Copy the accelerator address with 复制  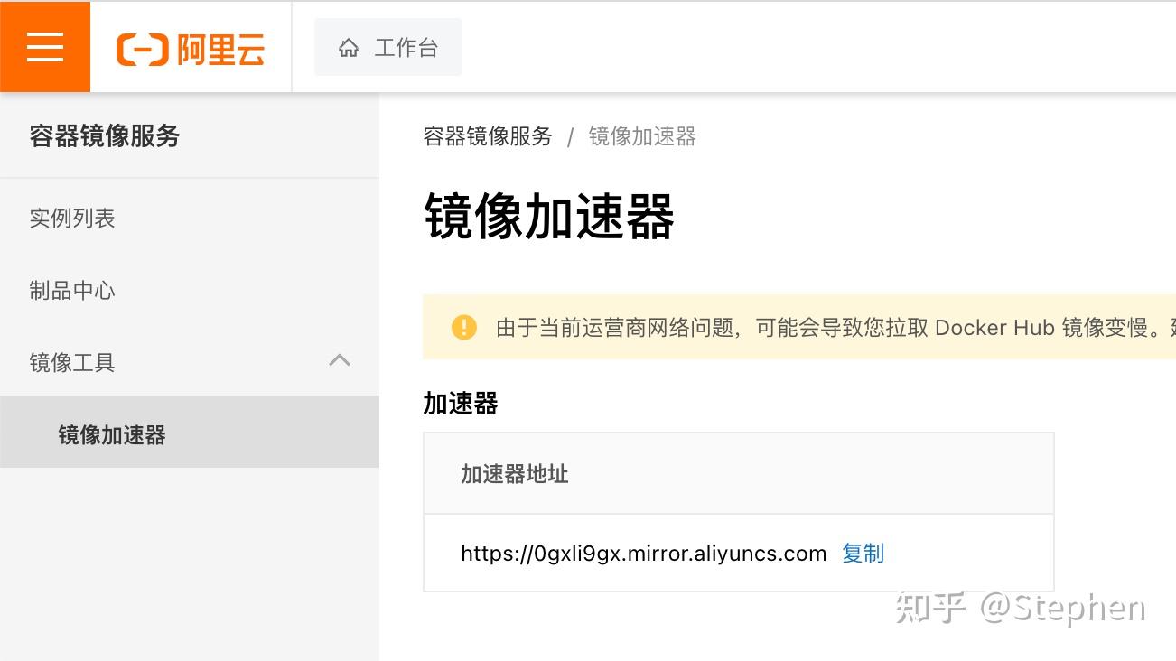(x=863, y=554)
